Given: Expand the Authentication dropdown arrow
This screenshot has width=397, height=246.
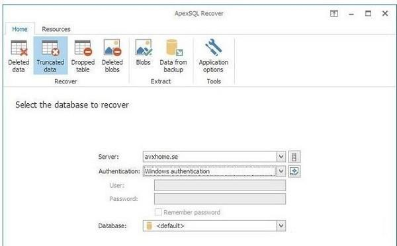Looking at the screenshot, I should [x=281, y=171].
